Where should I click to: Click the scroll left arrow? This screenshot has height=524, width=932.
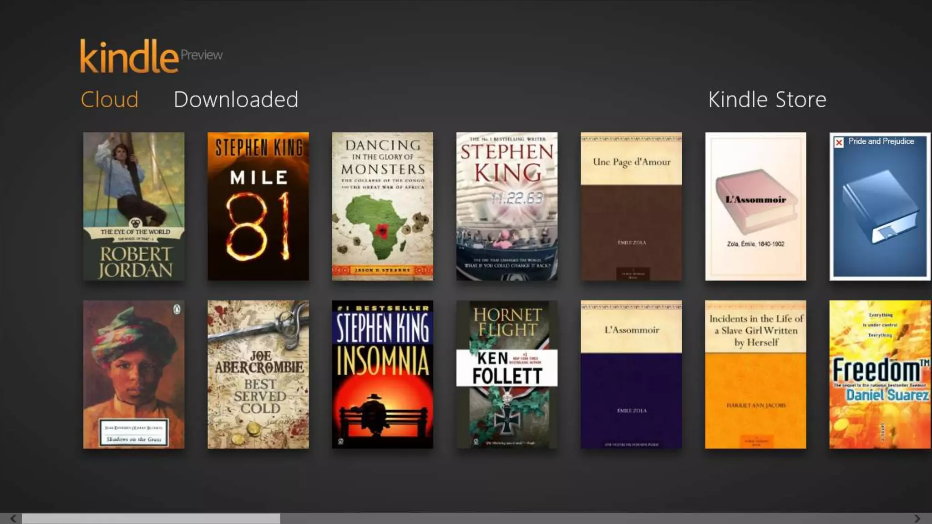[13, 519]
